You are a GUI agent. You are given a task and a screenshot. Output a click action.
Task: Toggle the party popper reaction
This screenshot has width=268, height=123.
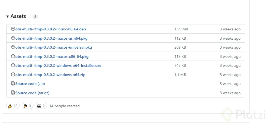click(27, 106)
